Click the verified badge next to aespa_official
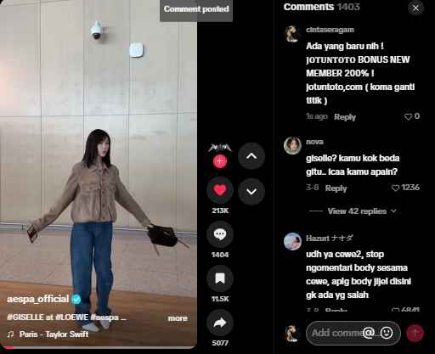The image size is (435, 354). click(x=76, y=299)
